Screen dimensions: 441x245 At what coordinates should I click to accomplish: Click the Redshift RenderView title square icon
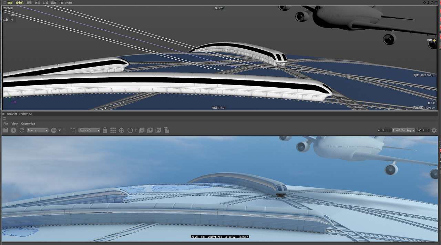pyautogui.click(x=3, y=114)
